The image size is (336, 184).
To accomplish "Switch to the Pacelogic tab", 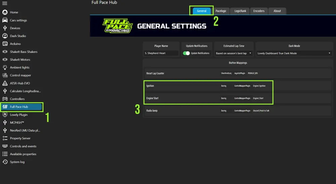I will (x=221, y=11).
